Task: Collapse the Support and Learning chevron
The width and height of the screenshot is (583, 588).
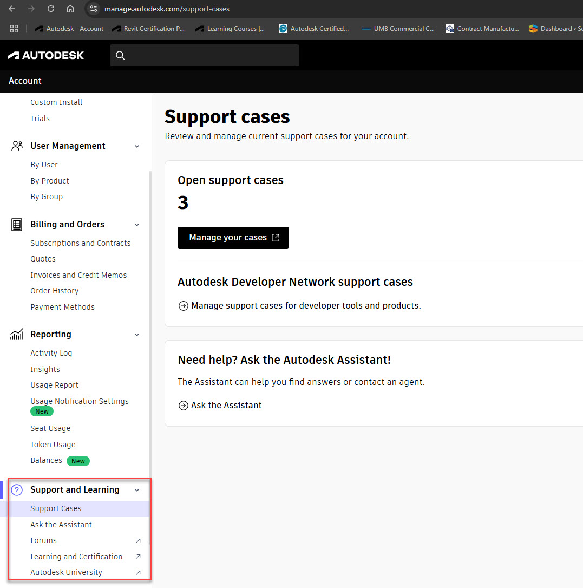Action: pos(137,490)
